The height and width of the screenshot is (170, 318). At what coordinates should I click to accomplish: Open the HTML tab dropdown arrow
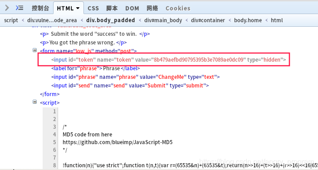[x=78, y=8]
